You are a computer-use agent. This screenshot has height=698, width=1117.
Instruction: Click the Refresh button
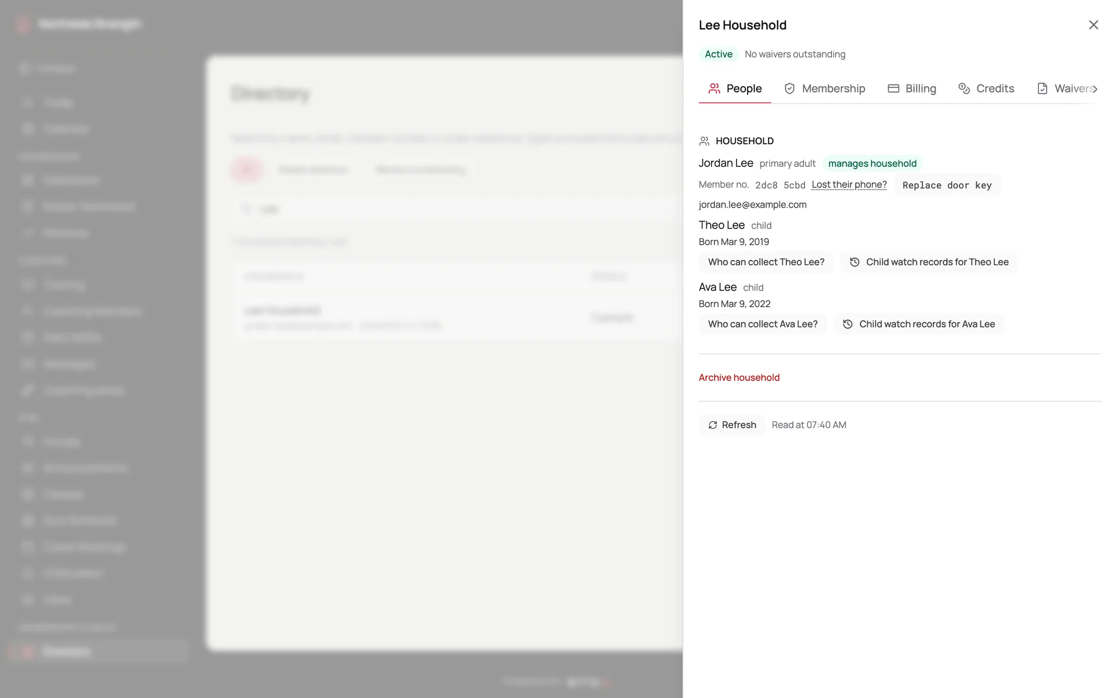732,425
